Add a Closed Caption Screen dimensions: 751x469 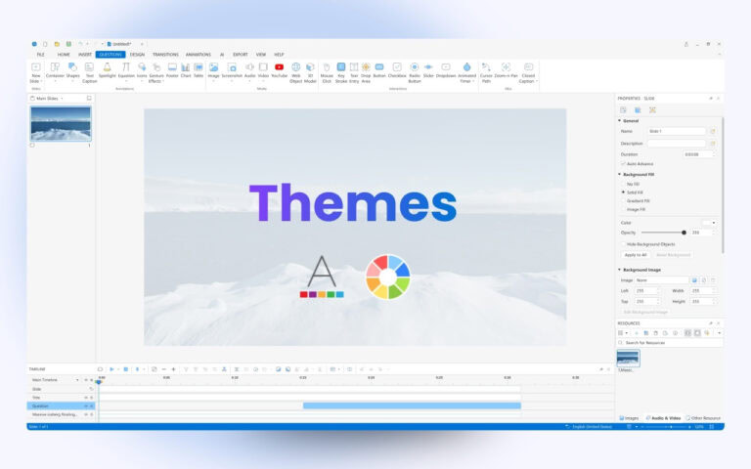(x=528, y=72)
